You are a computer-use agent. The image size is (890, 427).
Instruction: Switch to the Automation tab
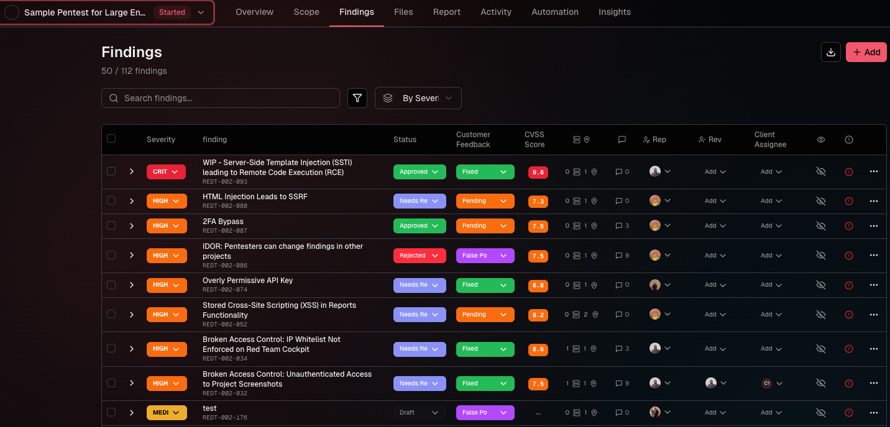pos(554,12)
